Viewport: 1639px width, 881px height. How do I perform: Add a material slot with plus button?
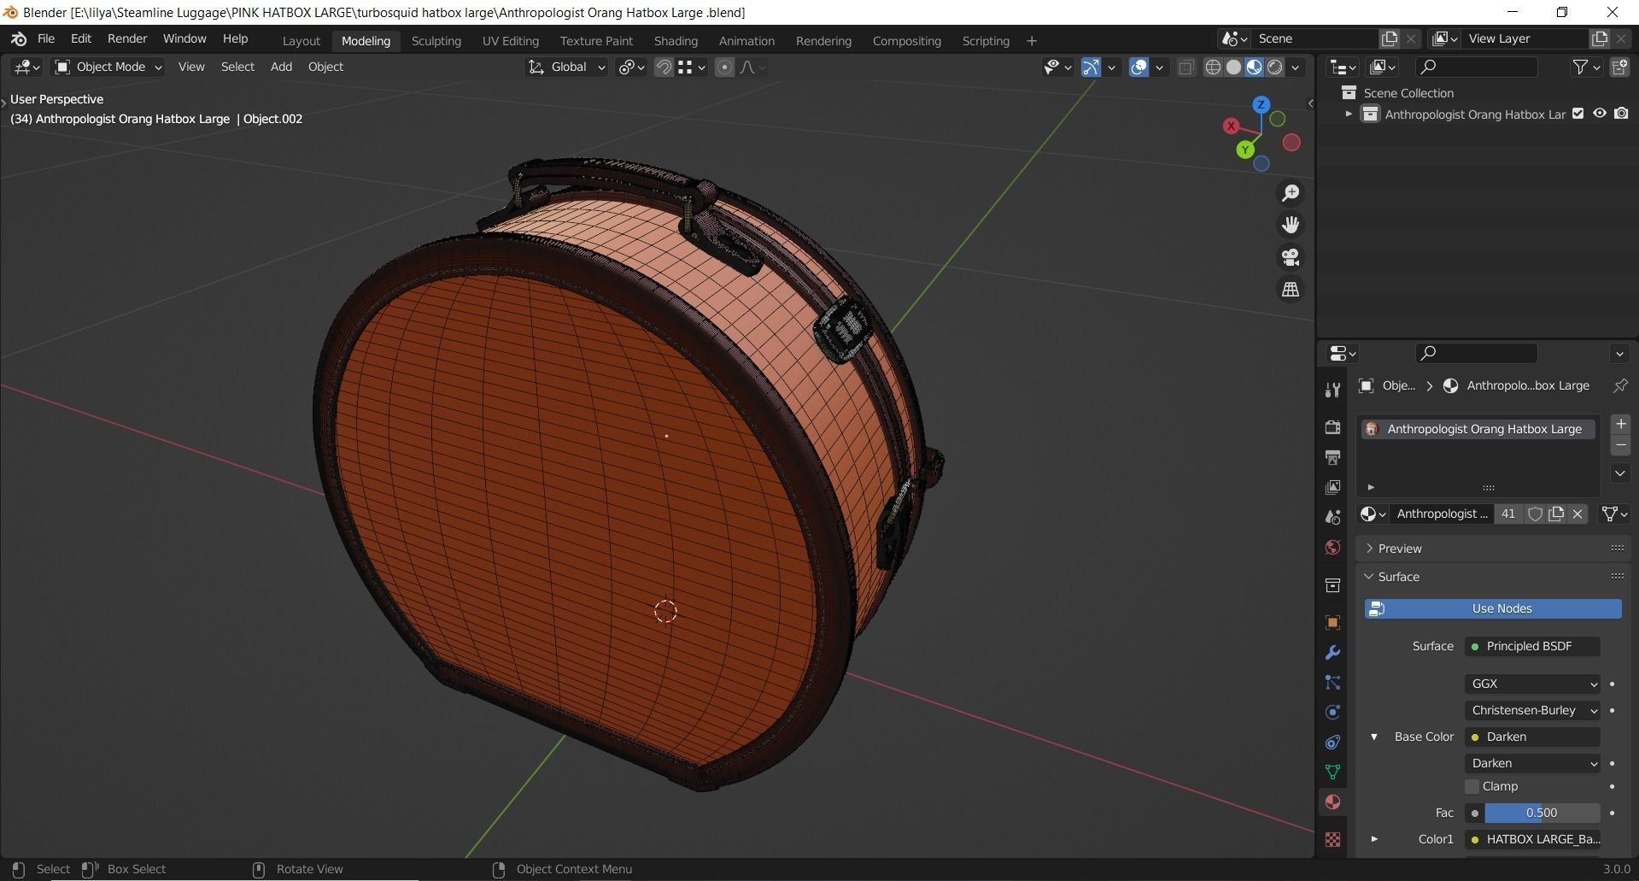(1620, 424)
